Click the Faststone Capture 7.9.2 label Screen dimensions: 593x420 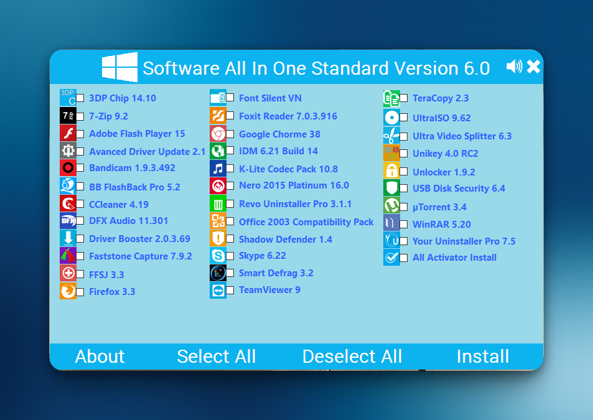[x=140, y=256]
